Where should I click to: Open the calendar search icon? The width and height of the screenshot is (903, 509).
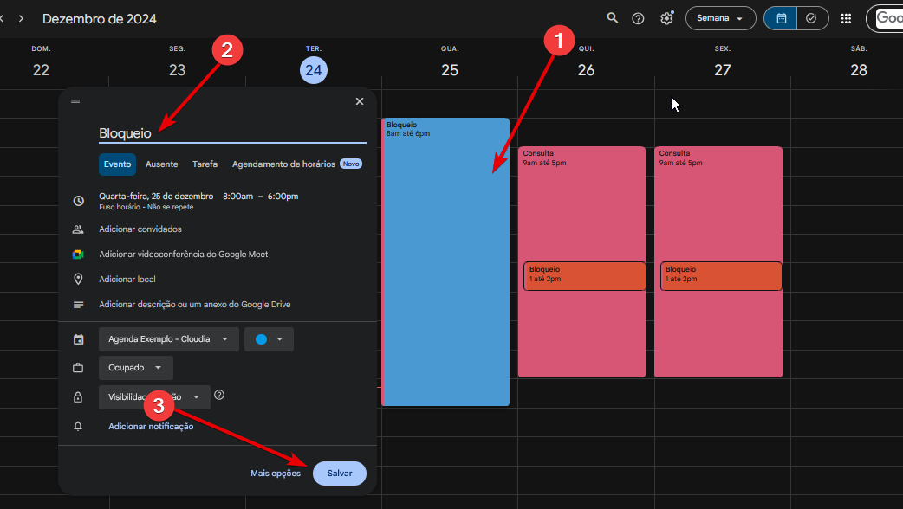coord(612,18)
